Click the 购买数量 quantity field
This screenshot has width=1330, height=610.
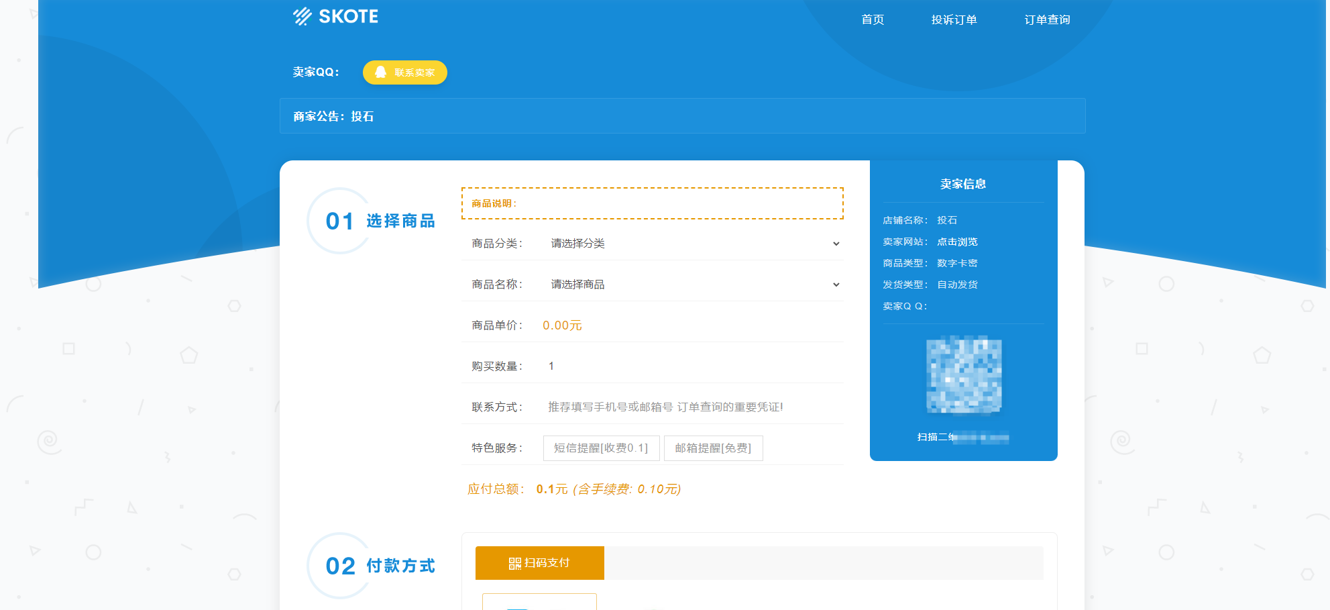[x=691, y=366]
